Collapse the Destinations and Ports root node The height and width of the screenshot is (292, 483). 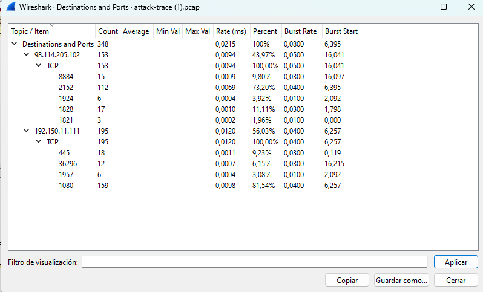click(14, 44)
